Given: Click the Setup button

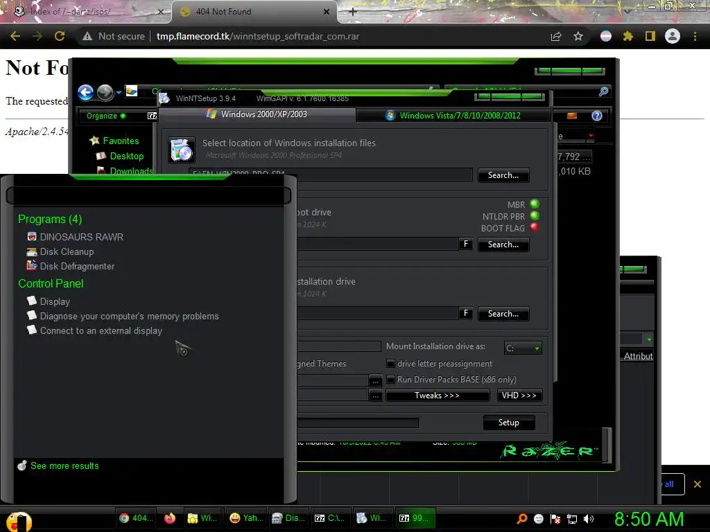Looking at the screenshot, I should pyautogui.click(x=508, y=422).
